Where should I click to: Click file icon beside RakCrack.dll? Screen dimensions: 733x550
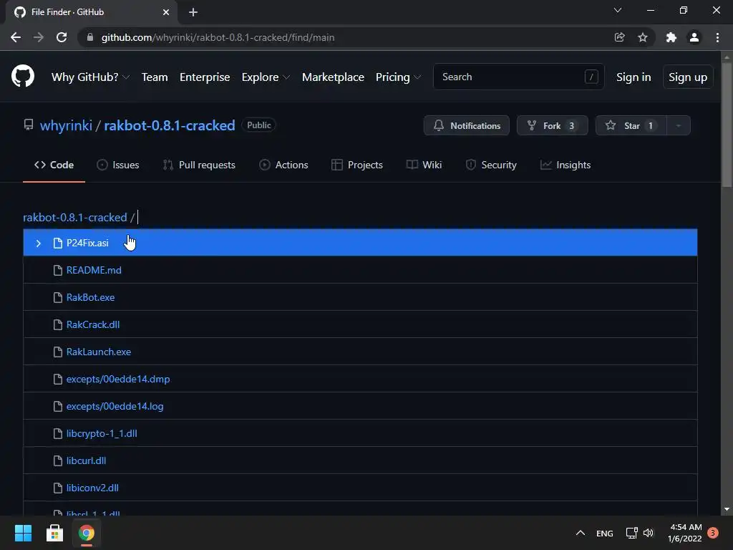(x=57, y=324)
